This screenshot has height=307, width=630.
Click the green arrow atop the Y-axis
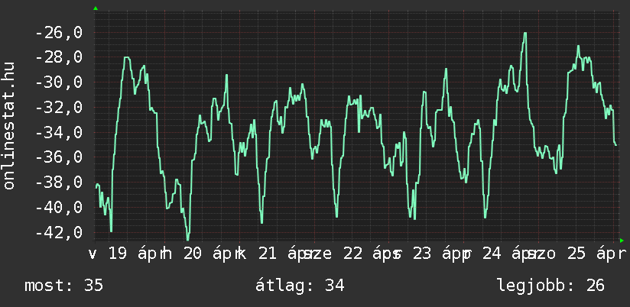click(x=95, y=8)
